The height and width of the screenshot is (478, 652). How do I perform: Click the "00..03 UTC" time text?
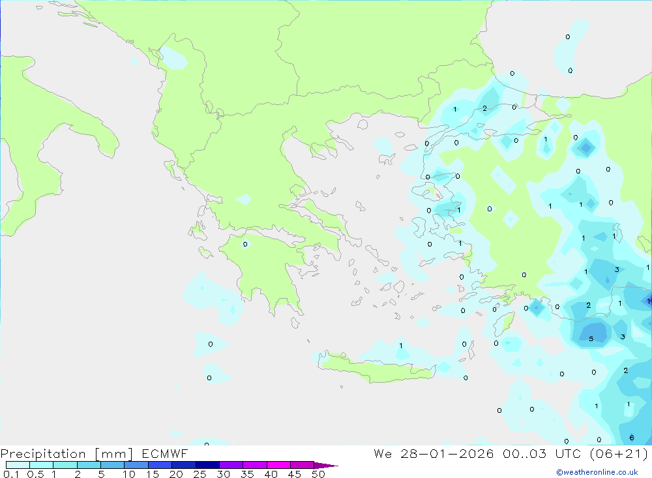542,453
